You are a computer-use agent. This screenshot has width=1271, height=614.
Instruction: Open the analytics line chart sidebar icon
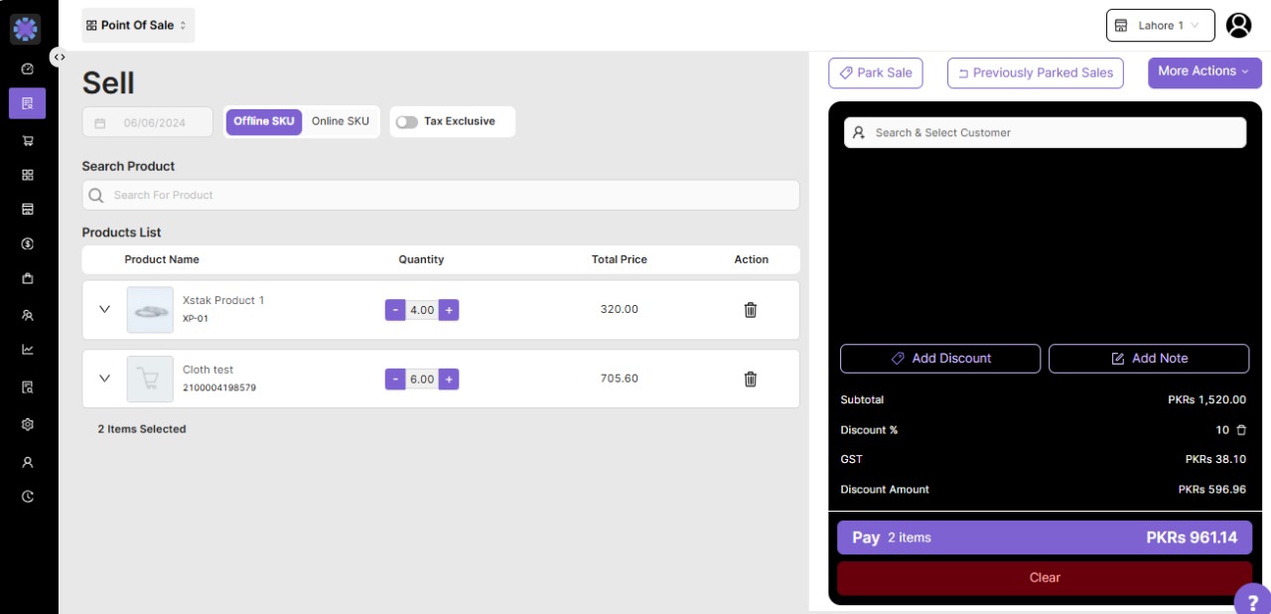(x=28, y=350)
